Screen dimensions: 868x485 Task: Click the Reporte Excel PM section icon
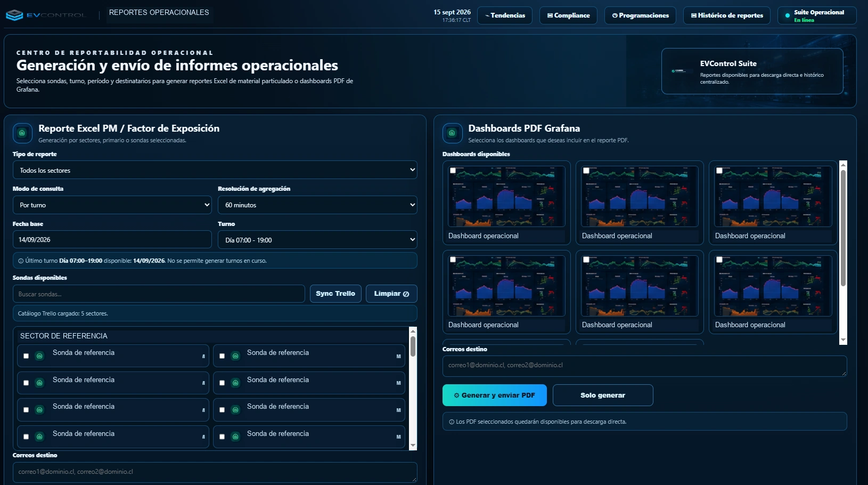(x=22, y=133)
